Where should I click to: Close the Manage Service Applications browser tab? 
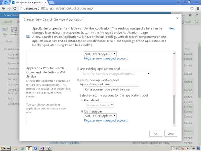[x=45, y=2]
